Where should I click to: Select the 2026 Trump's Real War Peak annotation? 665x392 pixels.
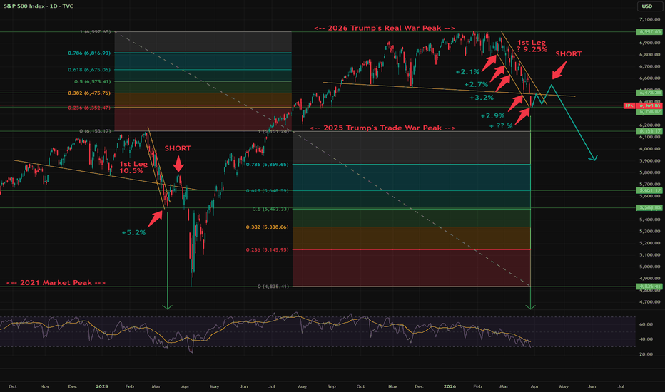385,29
